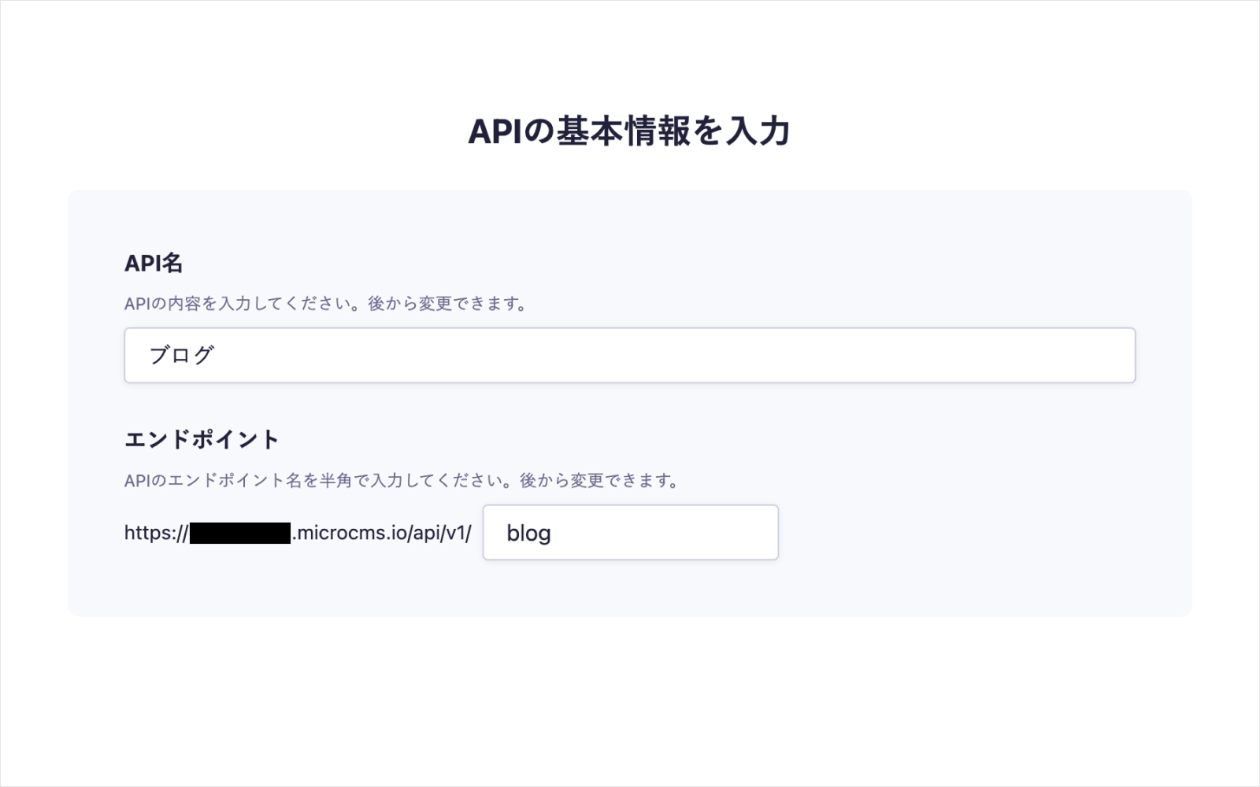Place cursor on the ブログ text

click(x=182, y=356)
